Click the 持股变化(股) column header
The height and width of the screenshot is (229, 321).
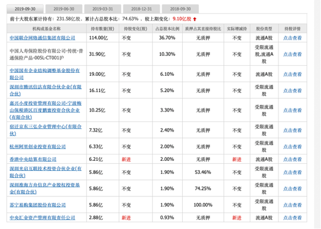[135, 29]
